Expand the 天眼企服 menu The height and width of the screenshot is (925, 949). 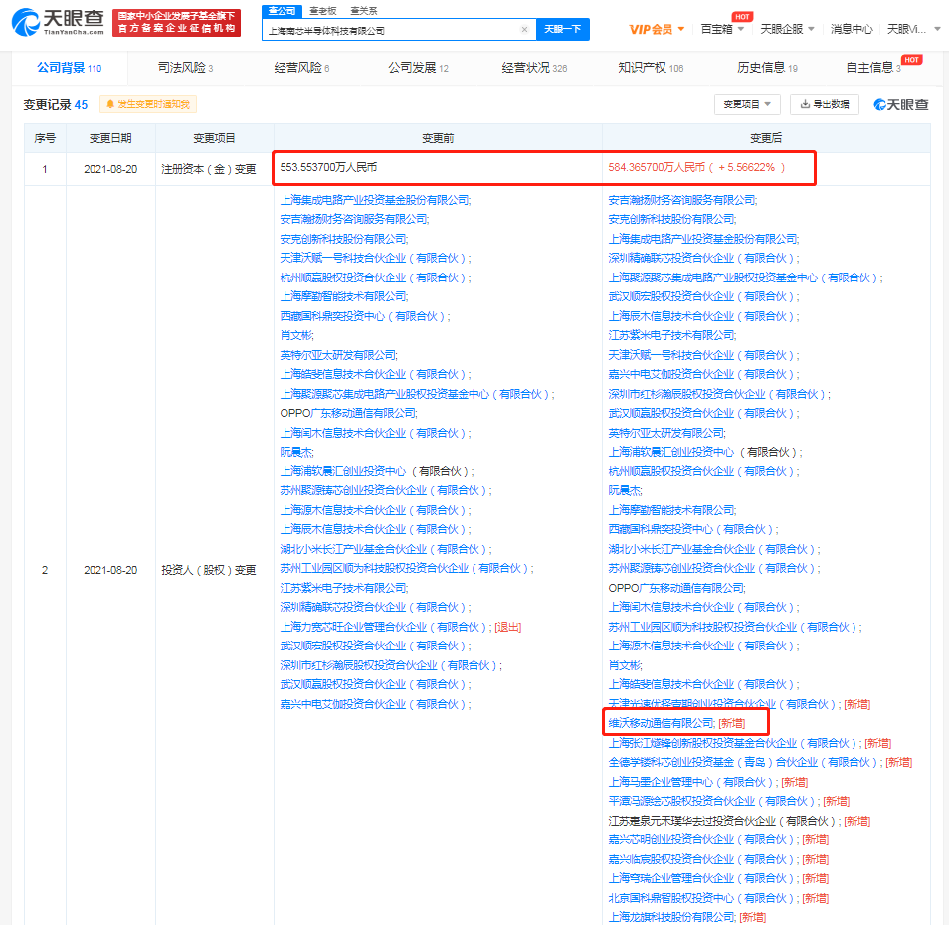(x=787, y=29)
